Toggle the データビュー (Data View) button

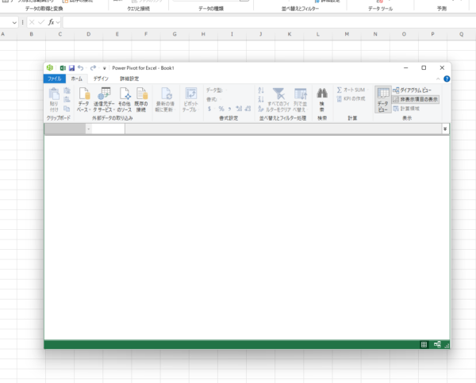[383, 100]
